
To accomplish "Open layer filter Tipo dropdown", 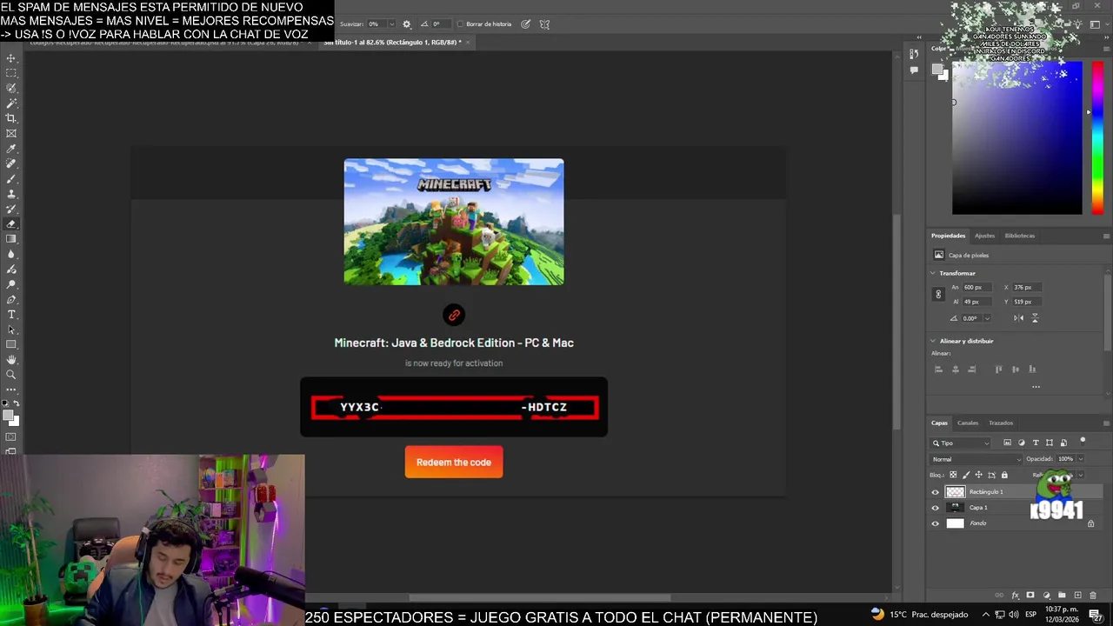I will (x=961, y=443).
